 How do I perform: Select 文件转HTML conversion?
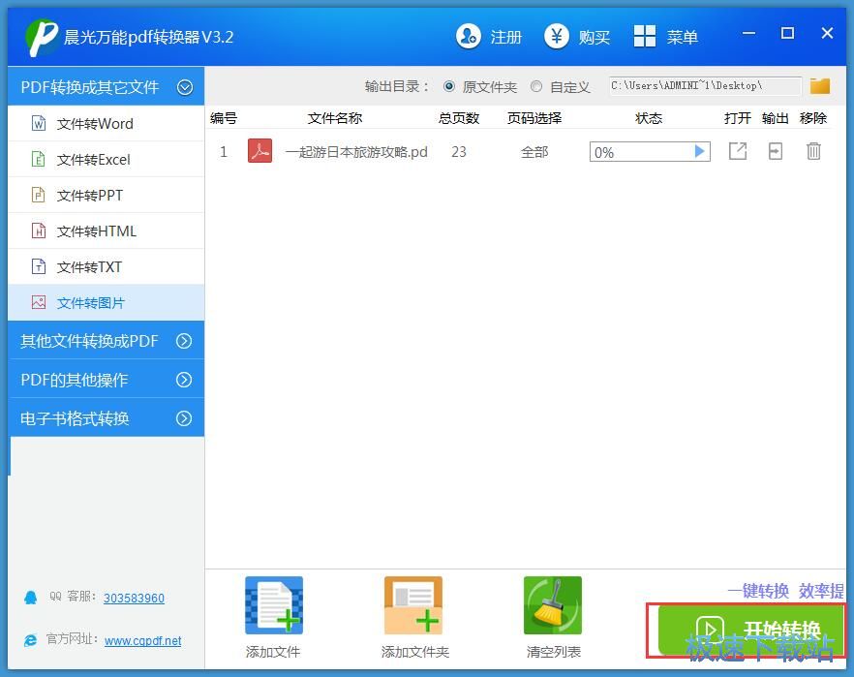[x=107, y=231]
